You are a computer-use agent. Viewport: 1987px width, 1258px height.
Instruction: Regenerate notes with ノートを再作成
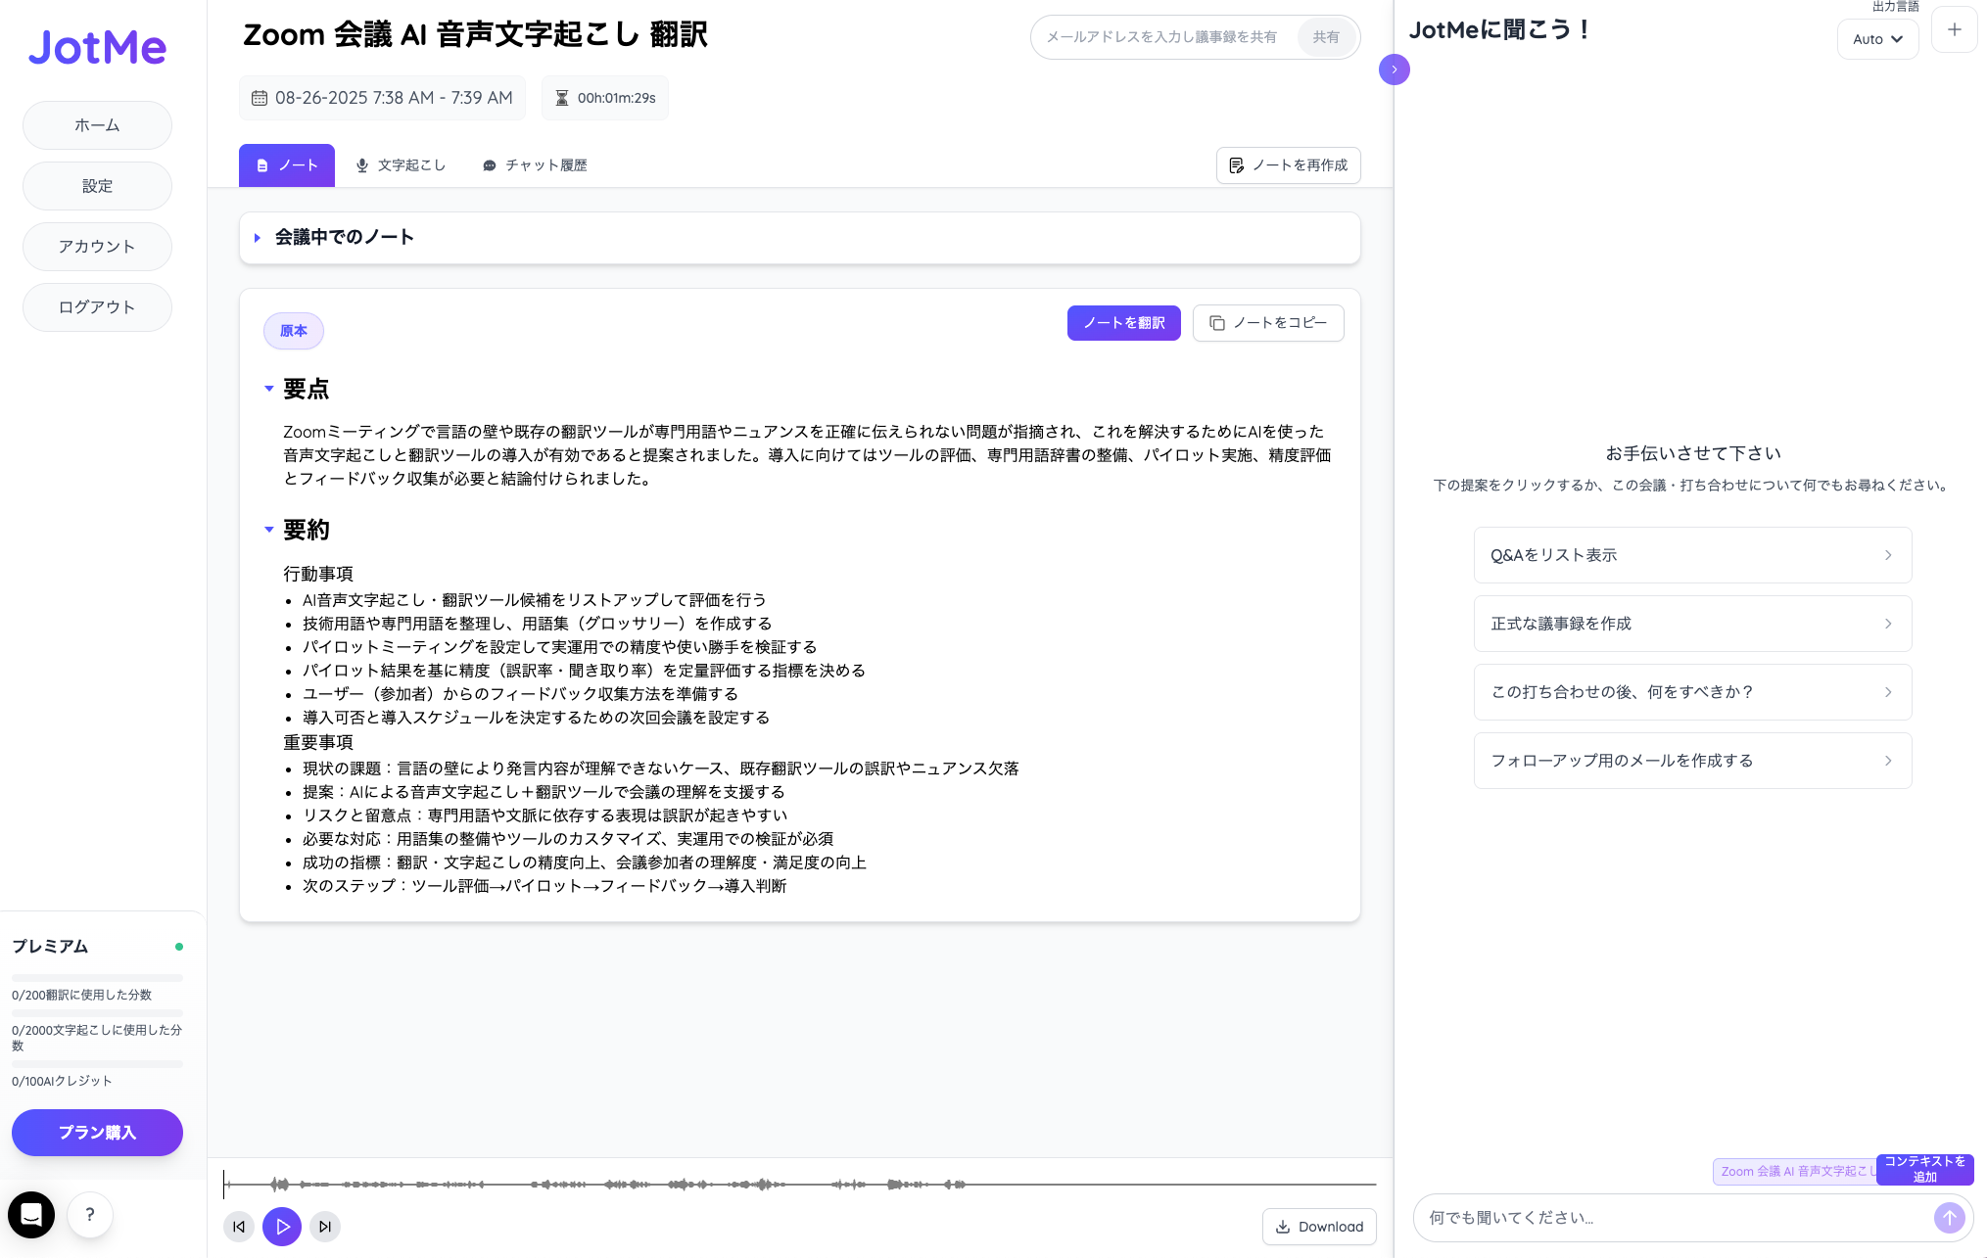(1288, 165)
